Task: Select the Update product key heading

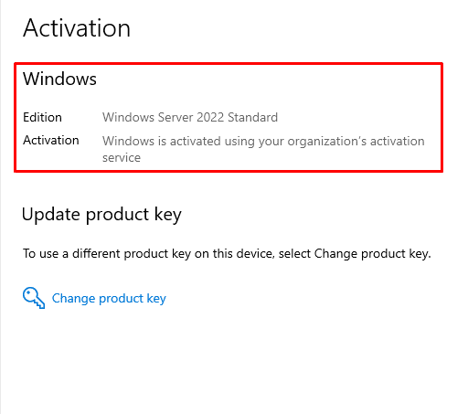Action: point(101,215)
